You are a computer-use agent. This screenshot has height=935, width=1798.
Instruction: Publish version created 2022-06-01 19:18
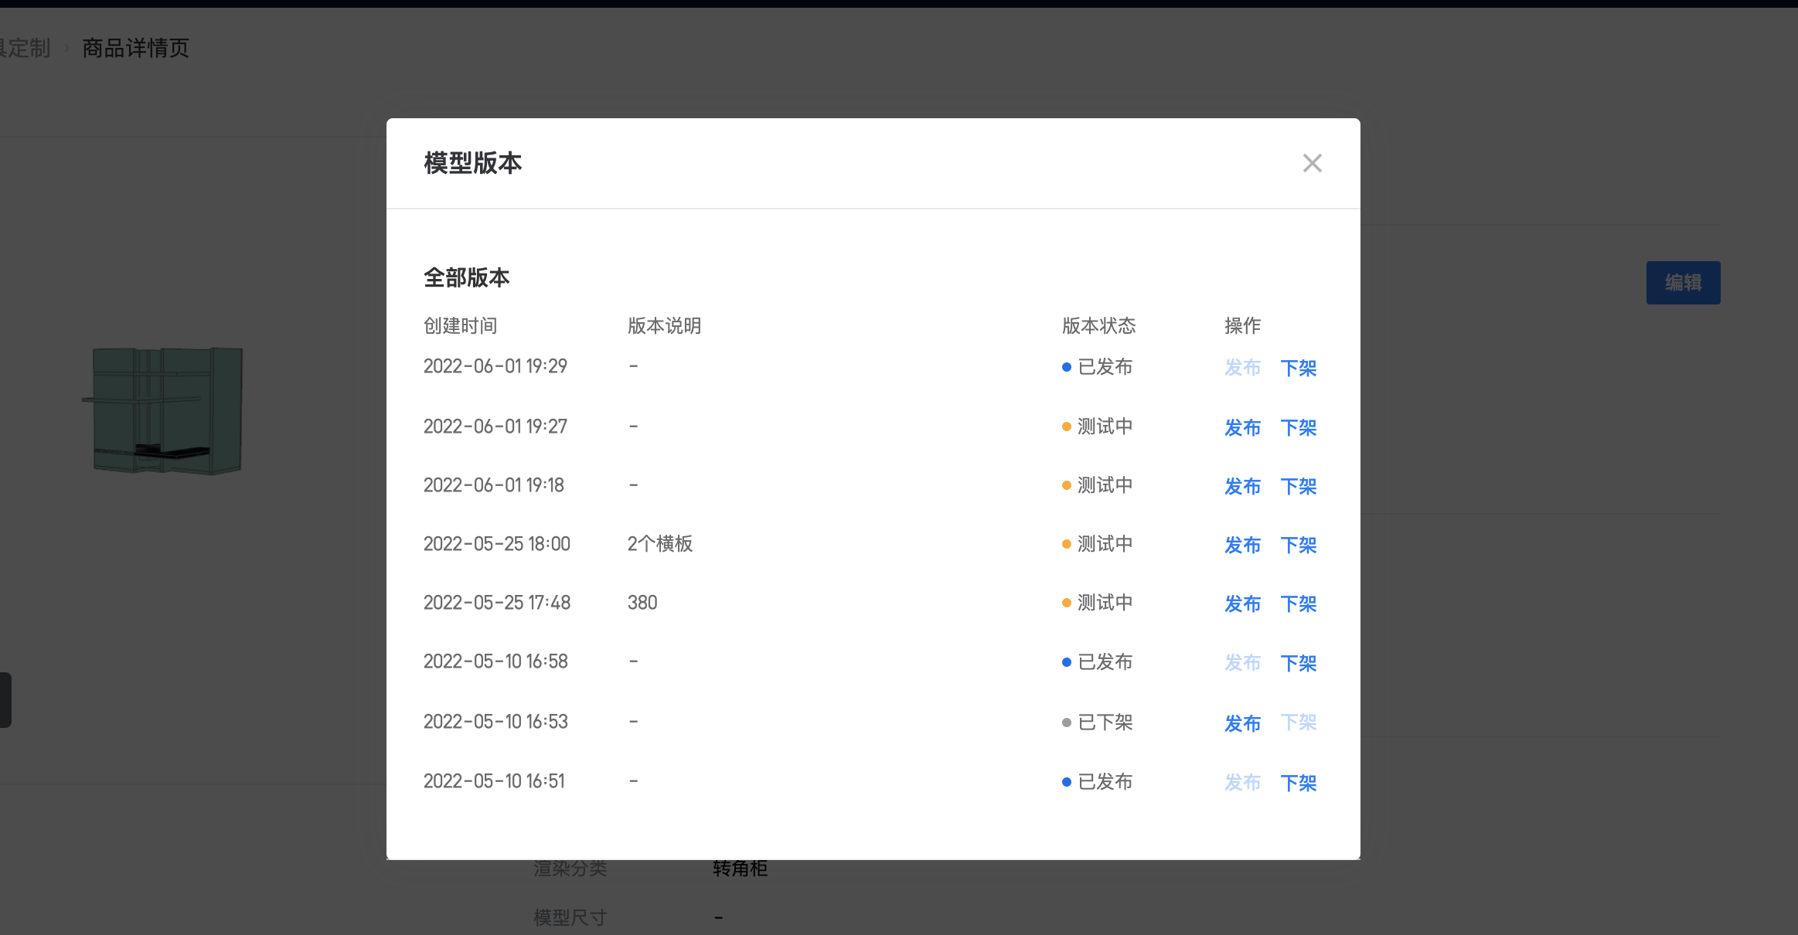pyautogui.click(x=1242, y=486)
